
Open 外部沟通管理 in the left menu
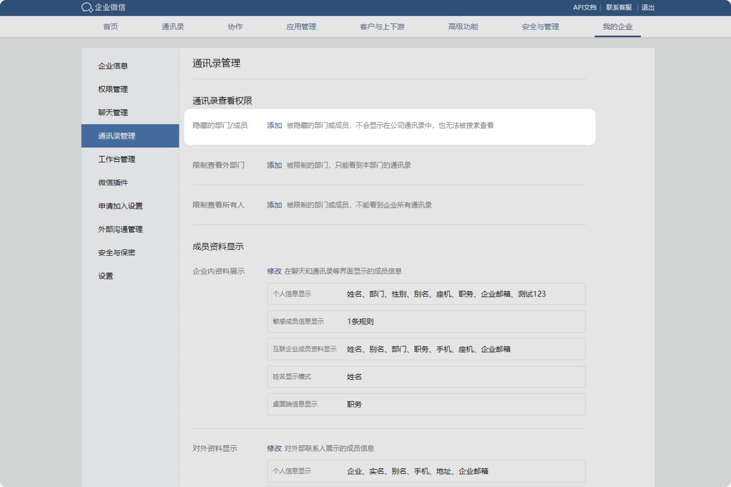pyautogui.click(x=120, y=229)
